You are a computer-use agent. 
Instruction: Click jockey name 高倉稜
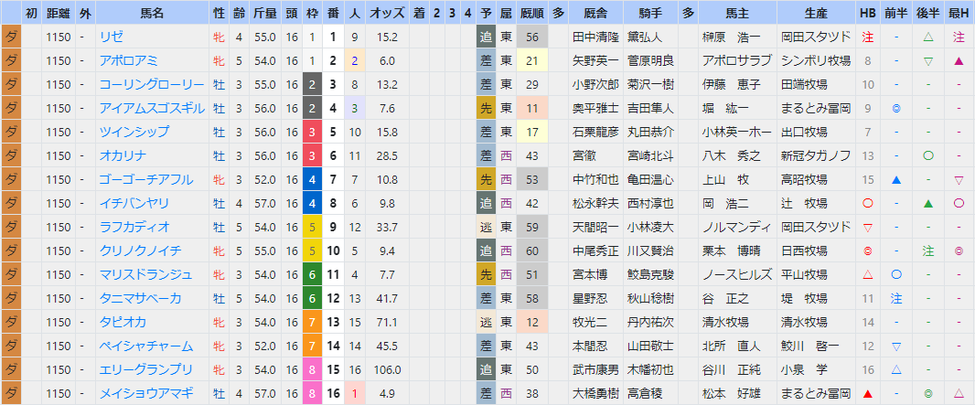645,393
